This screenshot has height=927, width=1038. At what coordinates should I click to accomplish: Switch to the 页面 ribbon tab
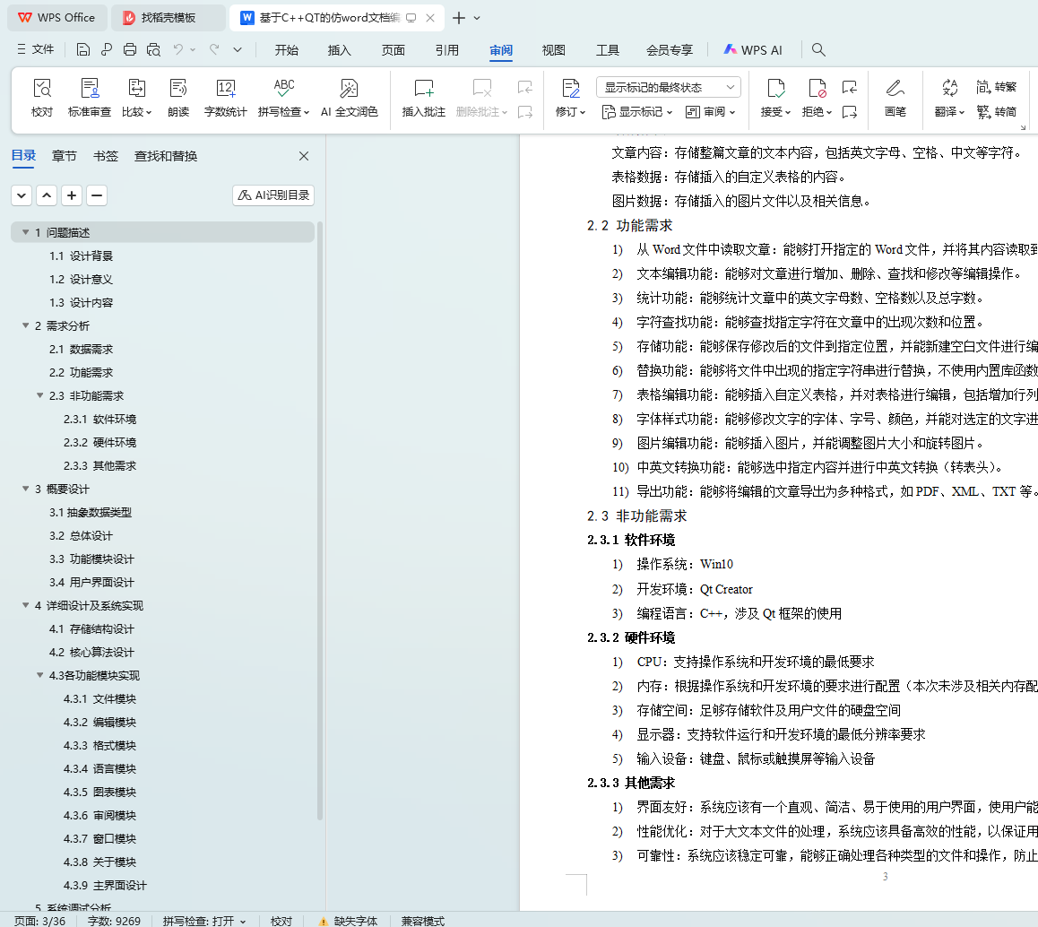click(x=394, y=50)
